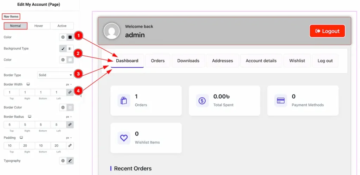The width and height of the screenshot is (360, 175).
Task: Select the classic background type brush icon
Action: click(x=63, y=49)
